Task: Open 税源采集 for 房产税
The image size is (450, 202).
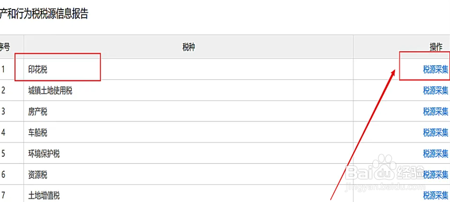Action: tap(435, 112)
